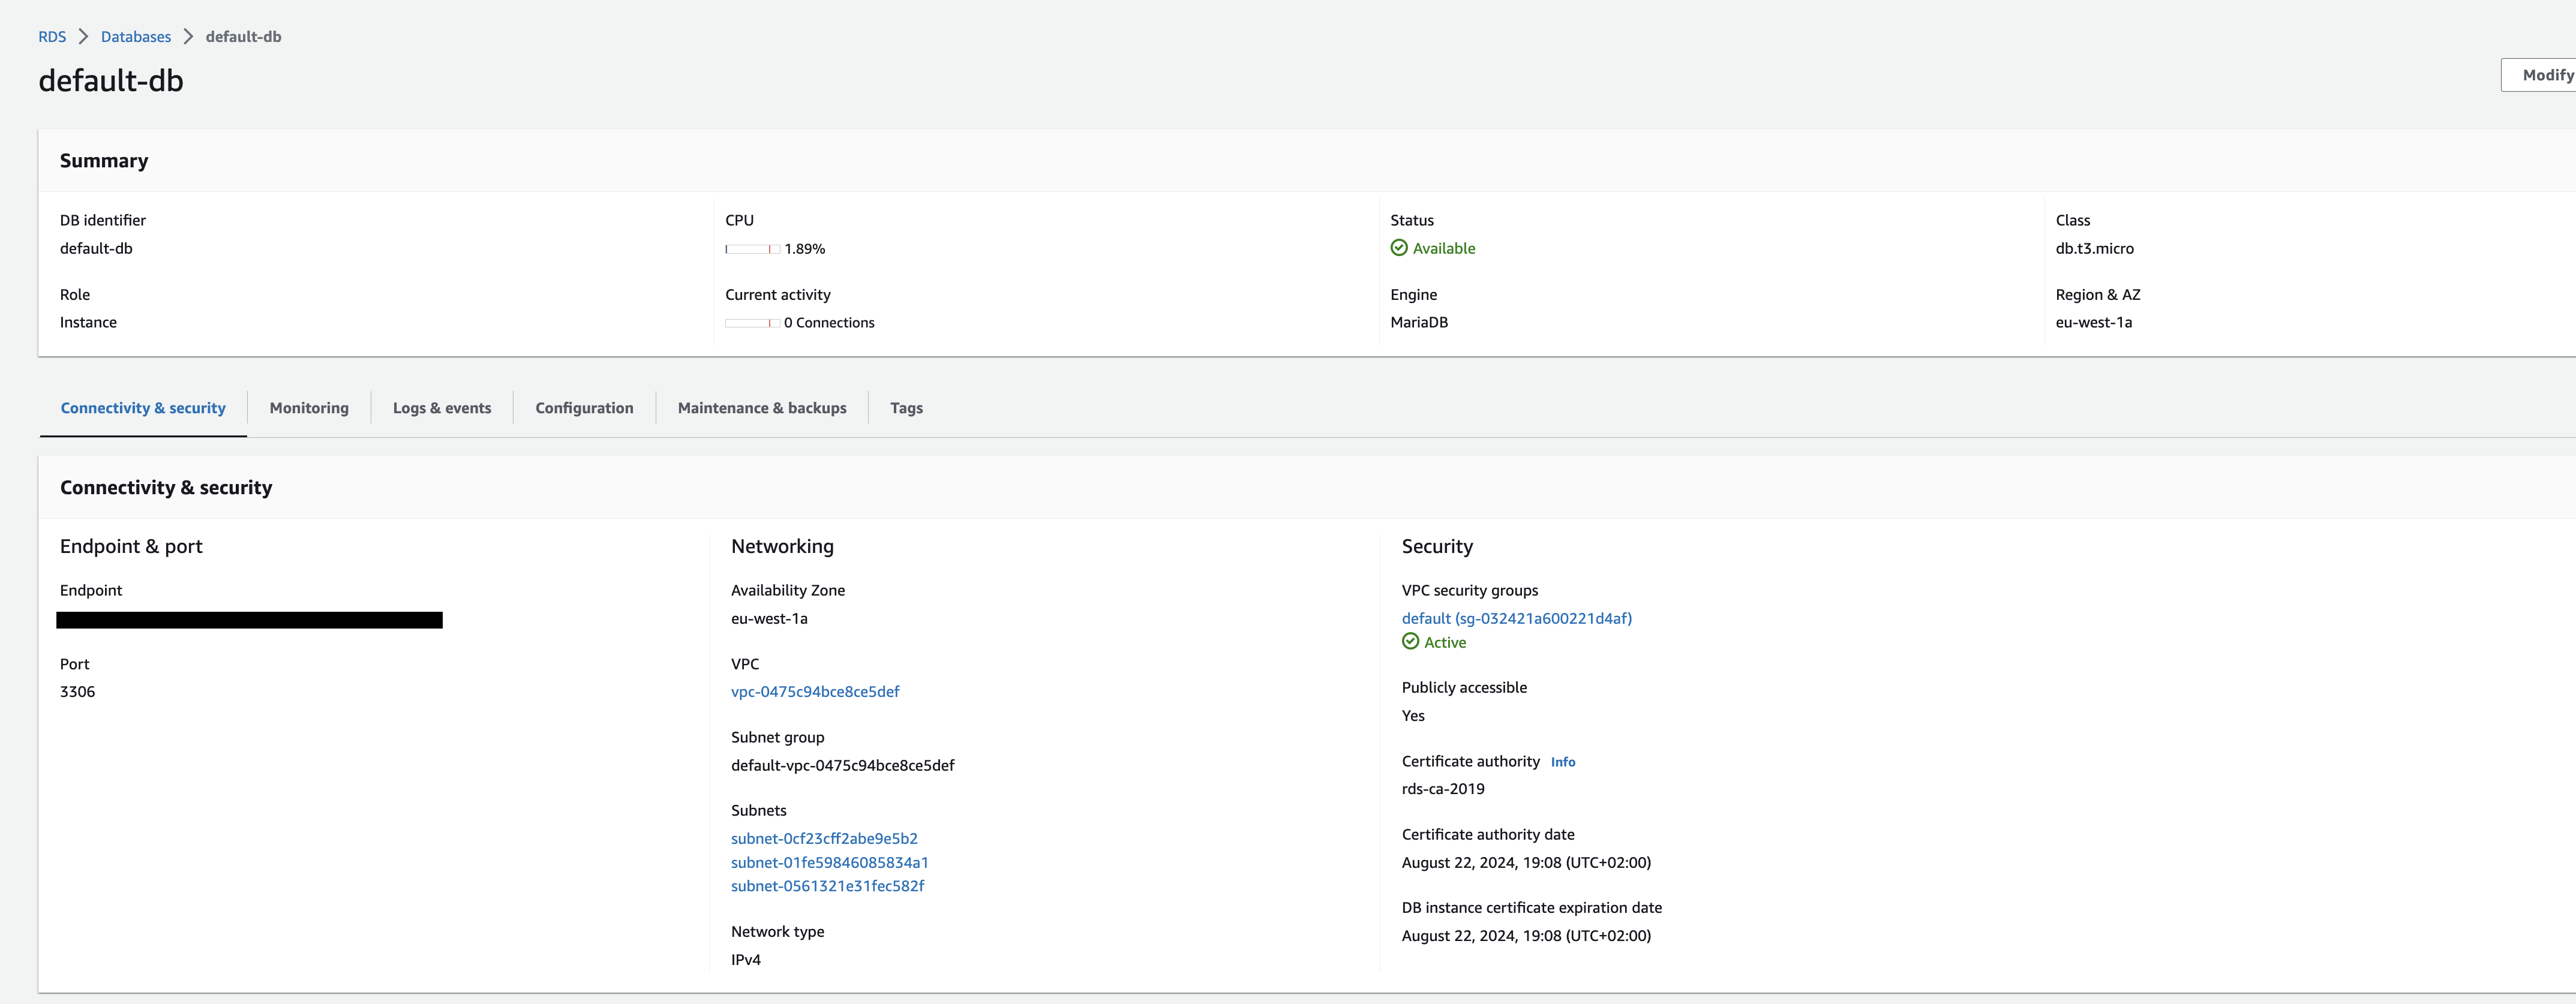Open VPC vpc-0475c94bce8ce5def link
The width and height of the screenshot is (2576, 1004).
click(815, 692)
